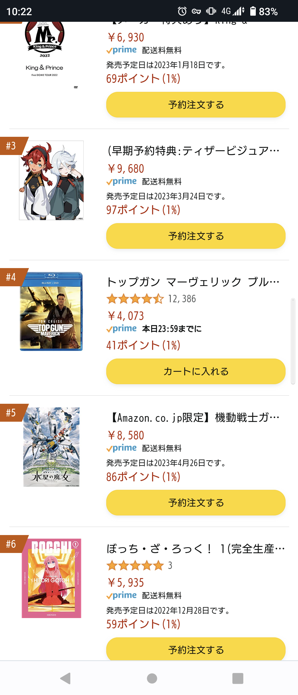Pre-order the ¥9,680 item

click(x=196, y=236)
